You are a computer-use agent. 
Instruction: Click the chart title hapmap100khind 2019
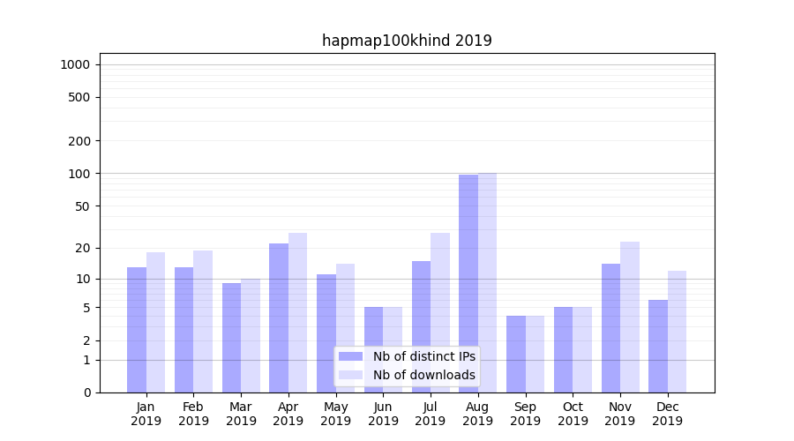pyautogui.click(x=407, y=41)
